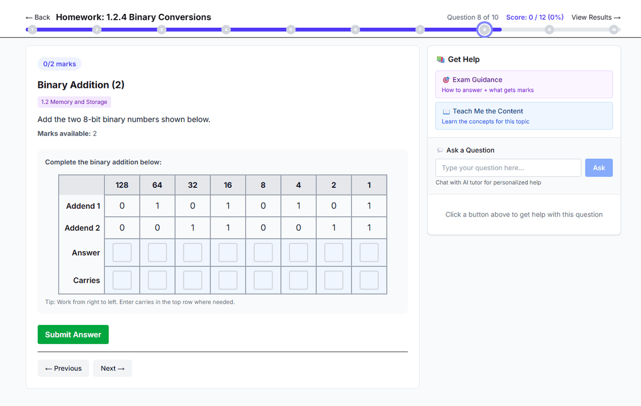The image size is (641, 406).
Task: Click the Ask a Question speech bubble icon
Action: pyautogui.click(x=440, y=150)
